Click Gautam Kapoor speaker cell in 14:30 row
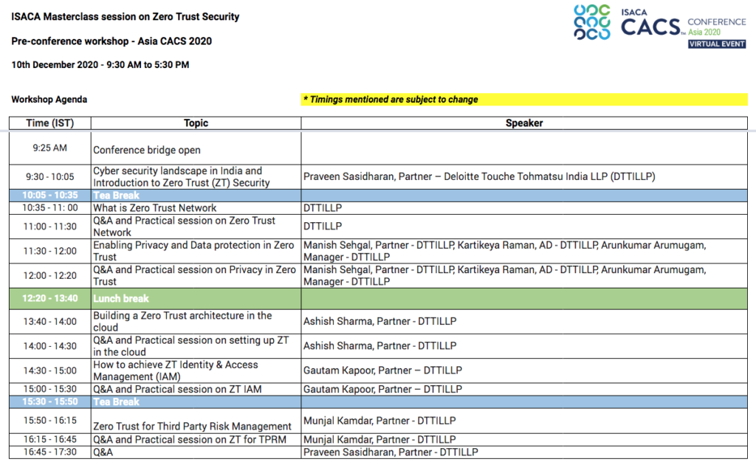 tap(524, 370)
